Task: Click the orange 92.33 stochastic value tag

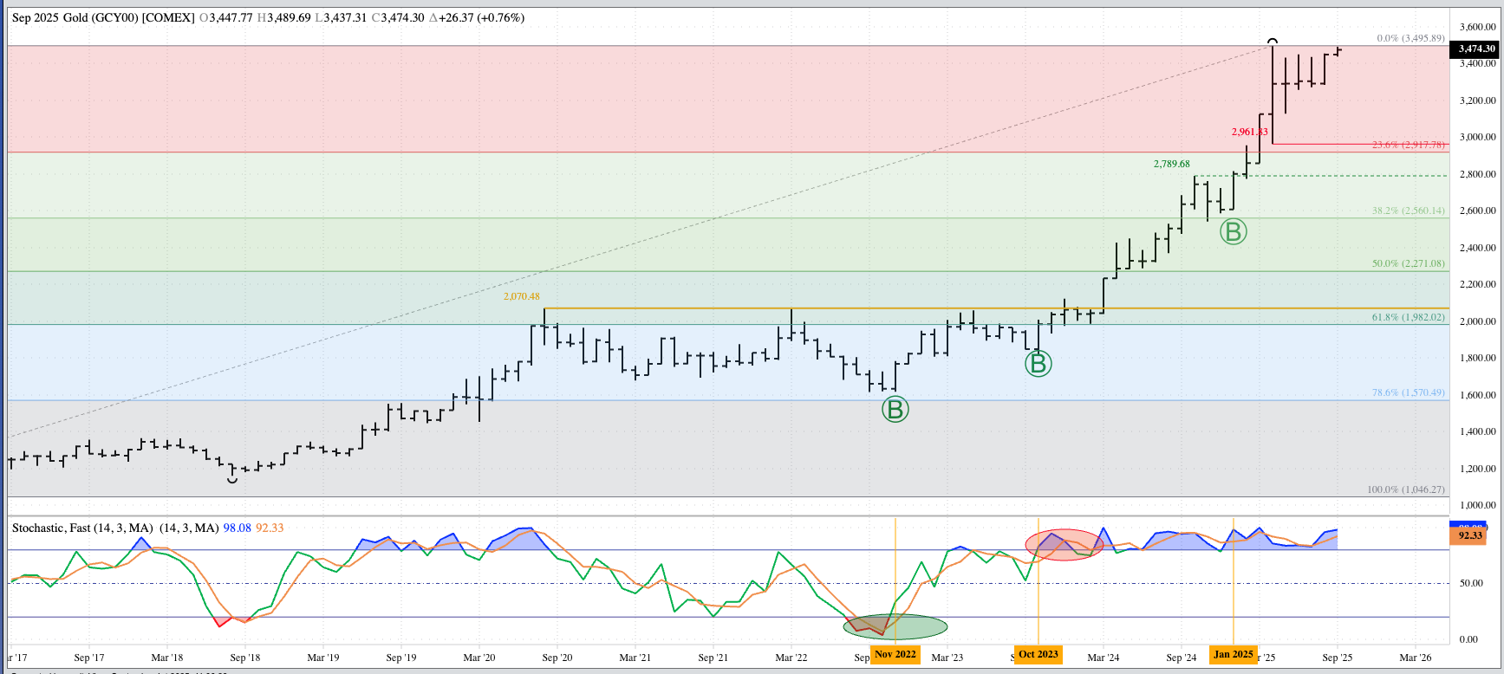Action: 1470,535
